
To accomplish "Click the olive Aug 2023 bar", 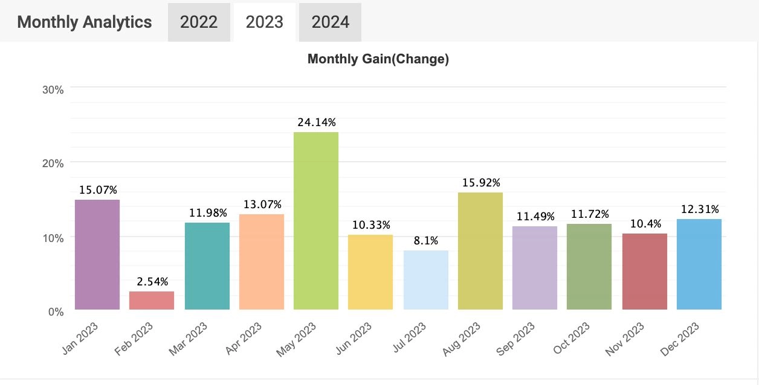I will [480, 251].
